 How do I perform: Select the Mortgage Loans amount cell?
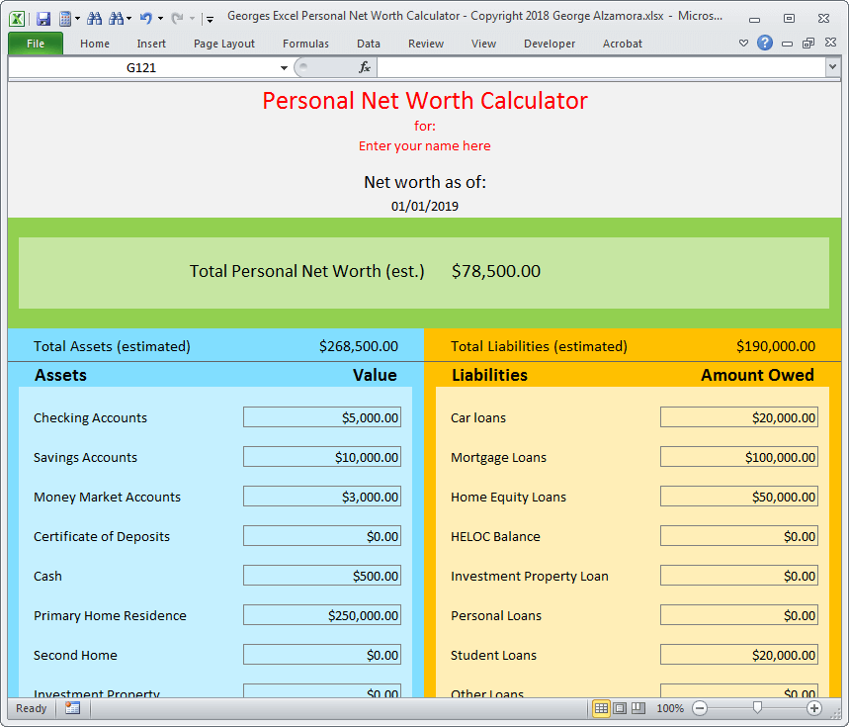pos(738,457)
